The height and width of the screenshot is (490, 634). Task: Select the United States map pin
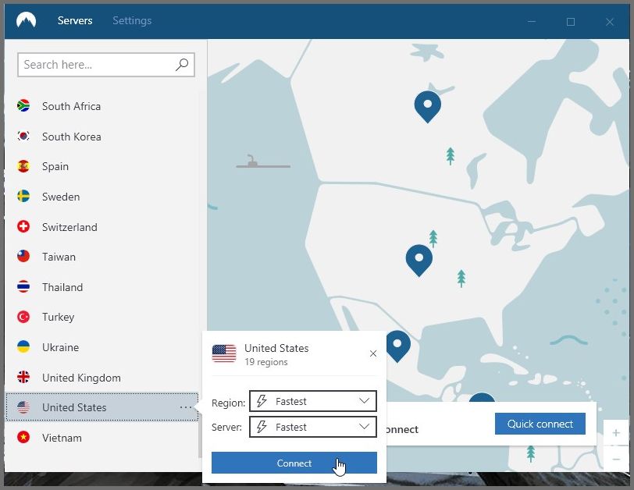pyautogui.click(x=419, y=261)
